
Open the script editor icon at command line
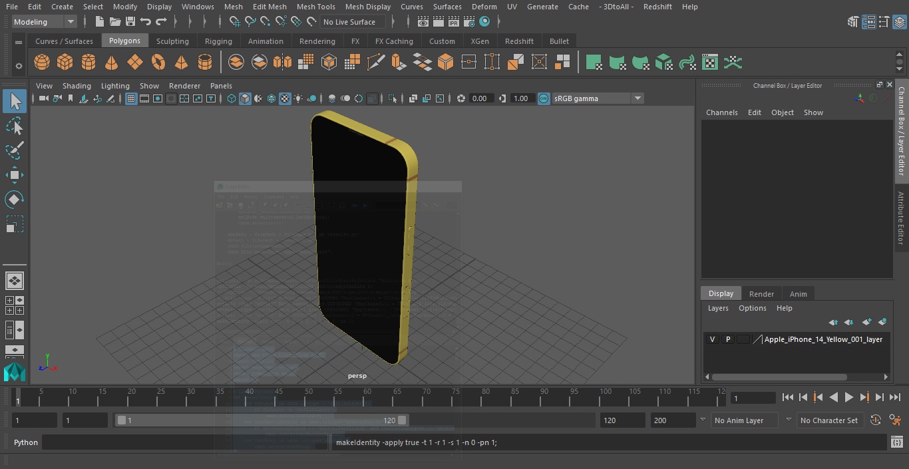tap(897, 442)
